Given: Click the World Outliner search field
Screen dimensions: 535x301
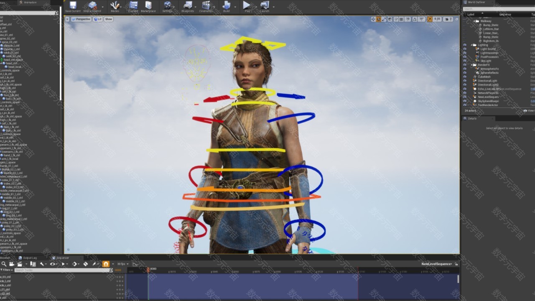Looking at the screenshot, I should (498, 9).
